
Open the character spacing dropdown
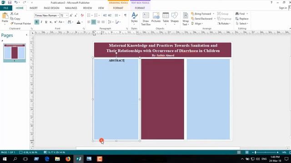[x=70, y=22]
